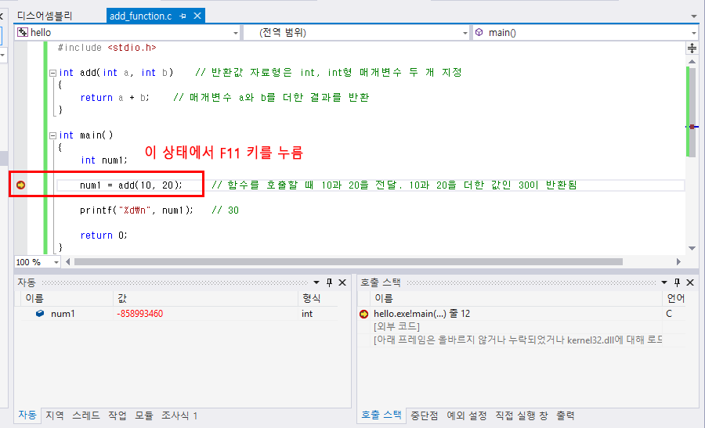
Task: Select the [외부 코드] stack row
Action: pos(396,326)
